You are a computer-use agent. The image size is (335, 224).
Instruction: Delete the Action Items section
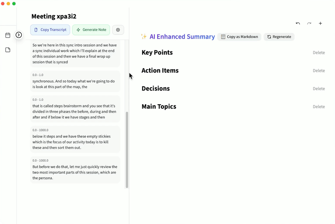tap(319, 71)
